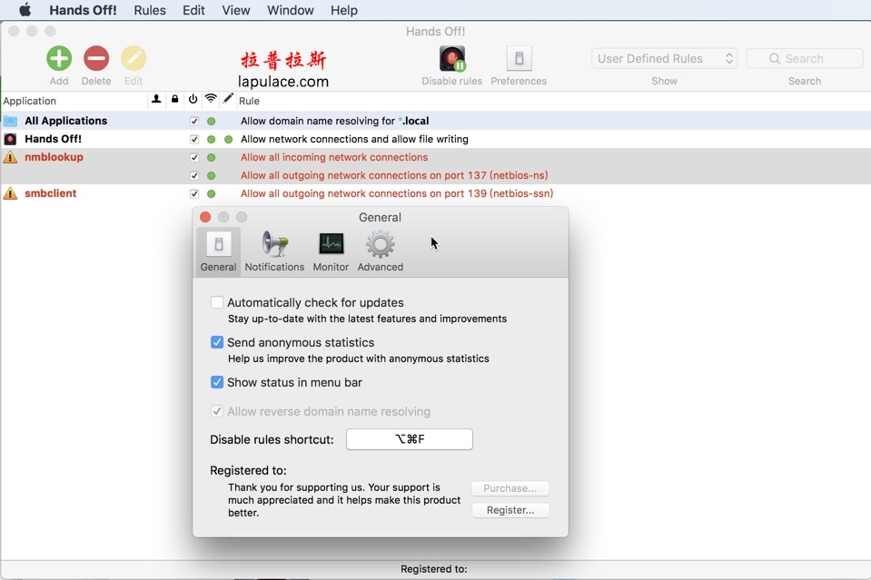This screenshot has height=580, width=871.
Task: Open the User Defined Rules dropdown
Action: pyautogui.click(x=664, y=57)
